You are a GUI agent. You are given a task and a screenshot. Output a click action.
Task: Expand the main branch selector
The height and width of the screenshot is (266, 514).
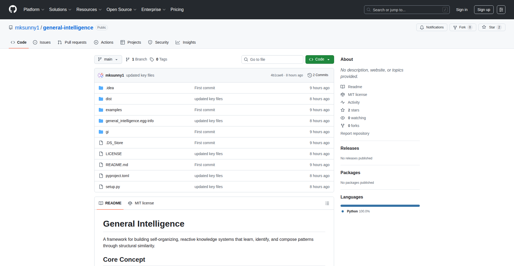coord(108,59)
